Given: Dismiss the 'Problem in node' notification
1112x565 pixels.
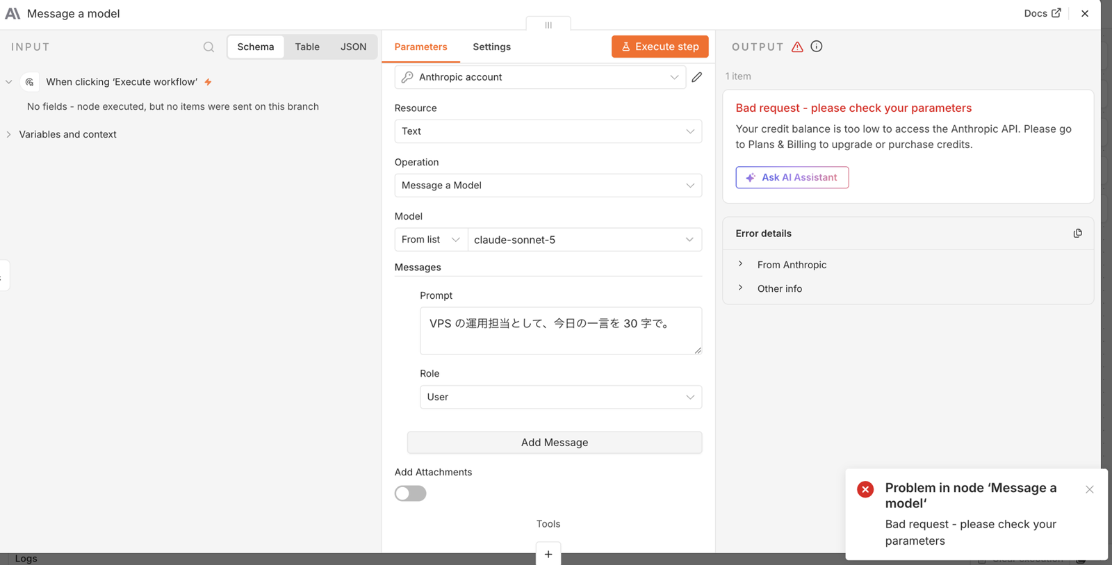Looking at the screenshot, I should tap(1090, 489).
